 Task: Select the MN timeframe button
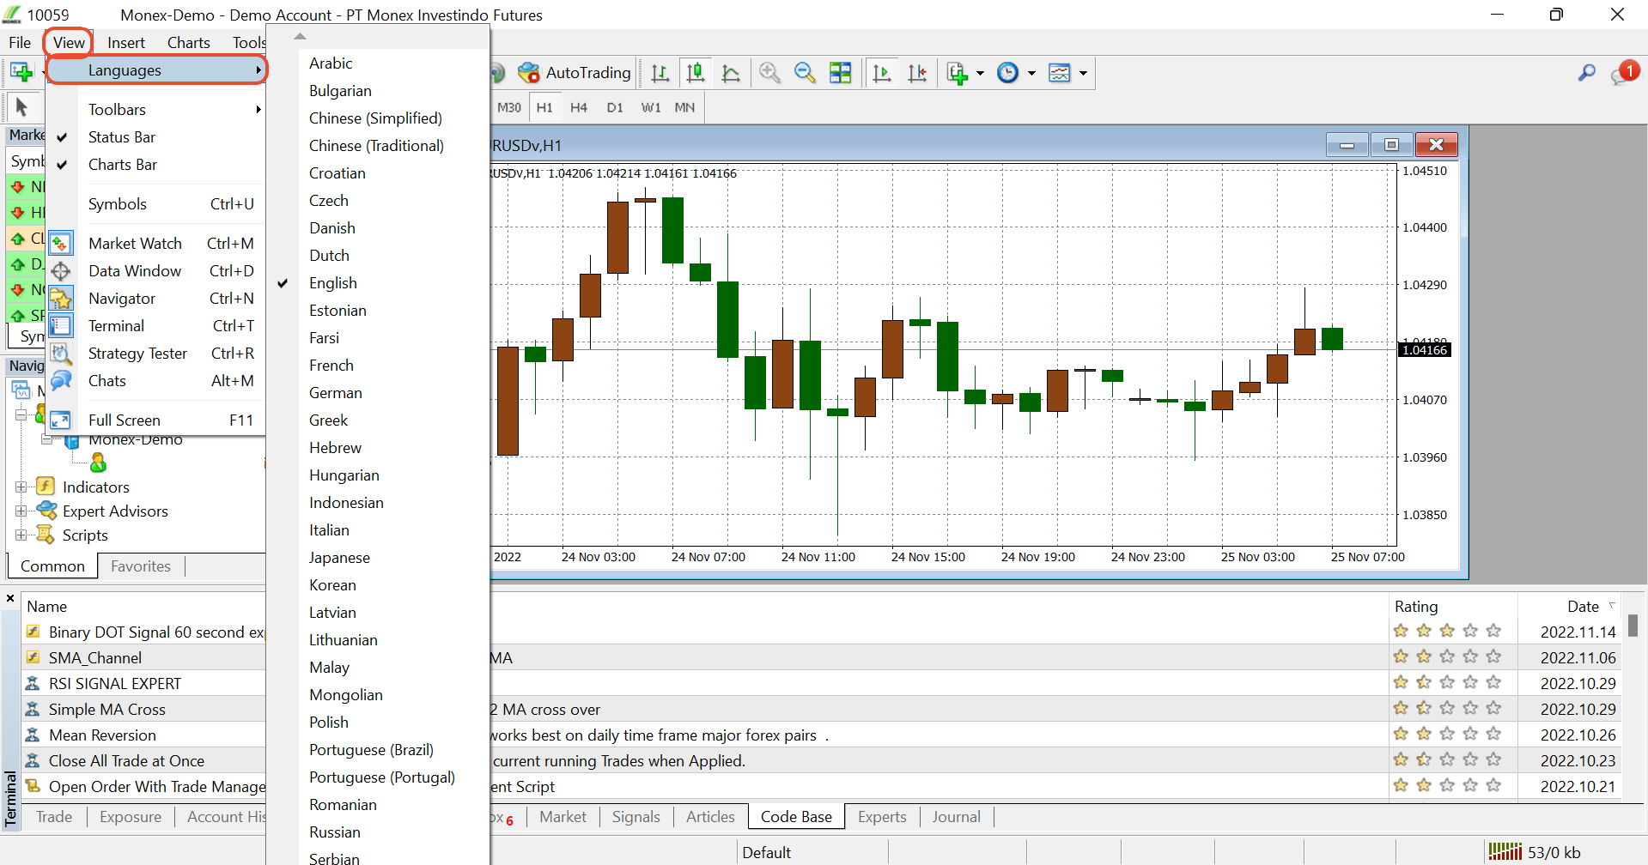click(684, 107)
